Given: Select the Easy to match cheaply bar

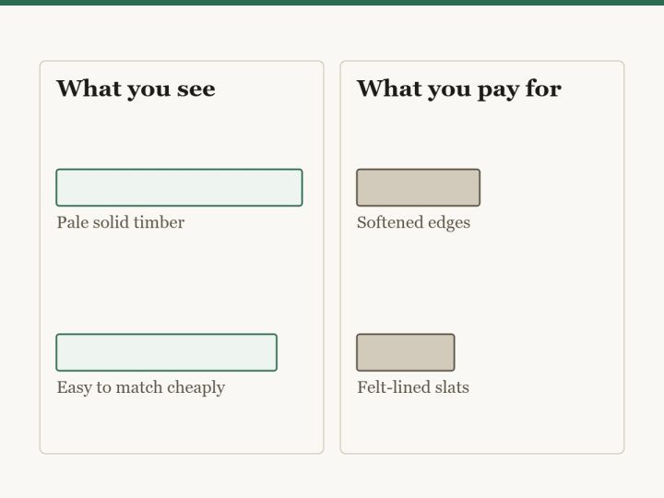Looking at the screenshot, I should (166, 352).
